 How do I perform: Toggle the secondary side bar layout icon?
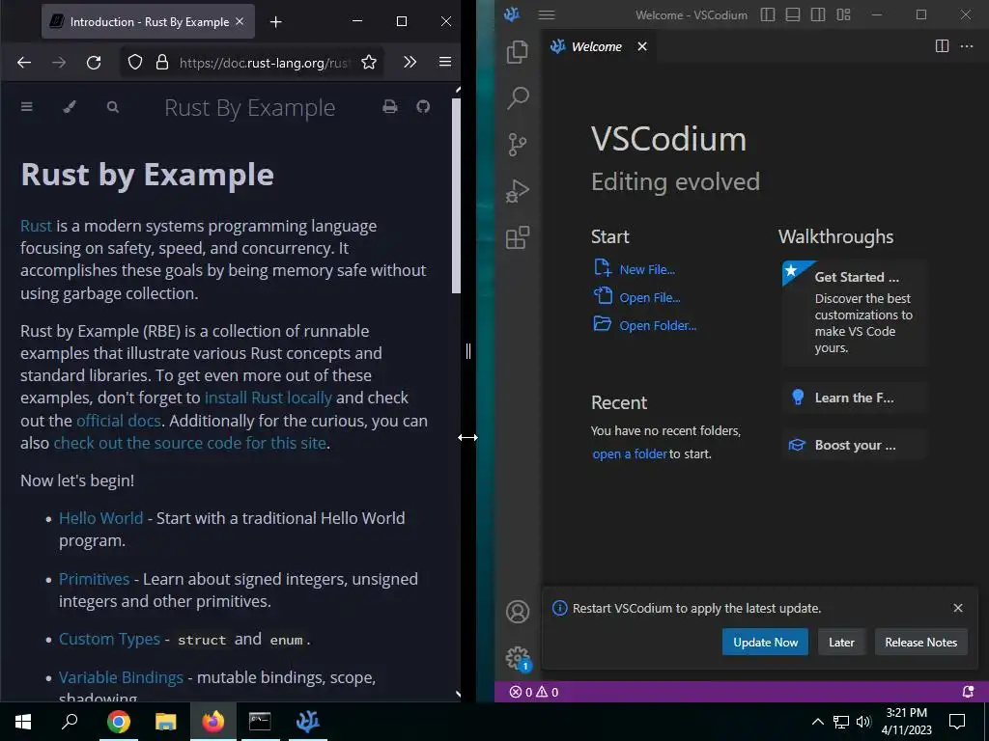click(818, 14)
